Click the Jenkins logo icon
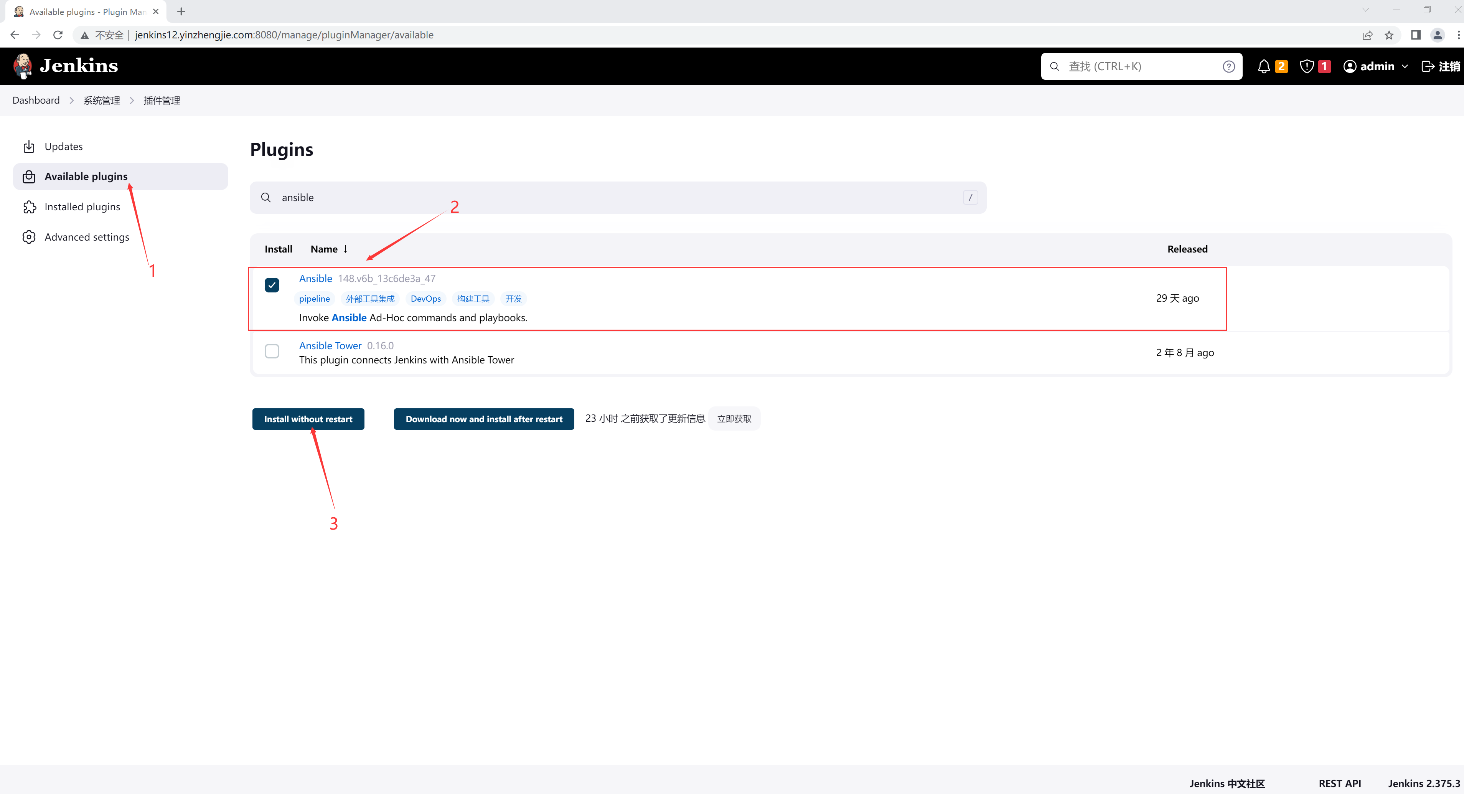Screen dimensions: 1464x794 (x=23, y=66)
